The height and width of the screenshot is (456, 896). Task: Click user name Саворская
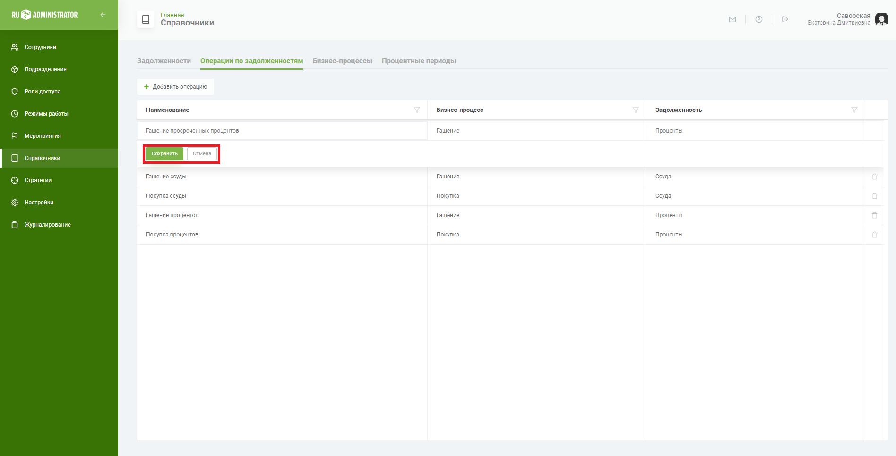click(x=853, y=16)
